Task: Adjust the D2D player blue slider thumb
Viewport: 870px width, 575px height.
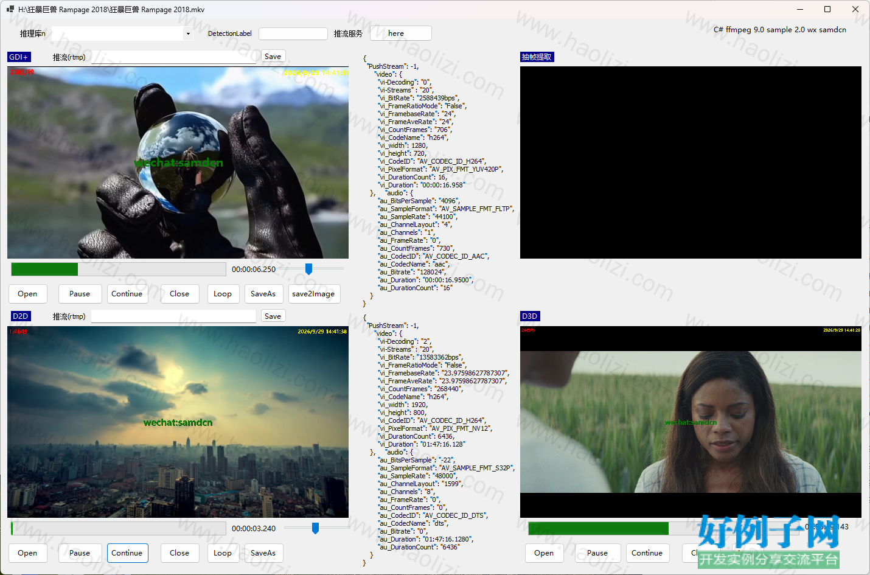Action: pyautogui.click(x=315, y=528)
